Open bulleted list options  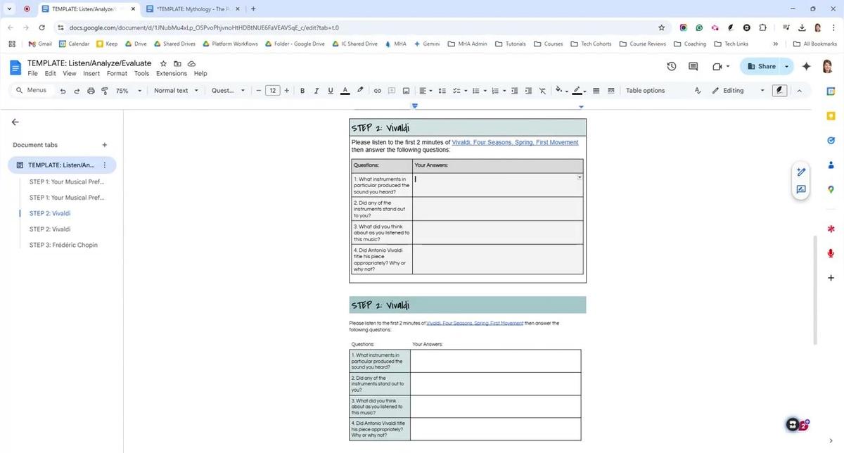point(478,91)
